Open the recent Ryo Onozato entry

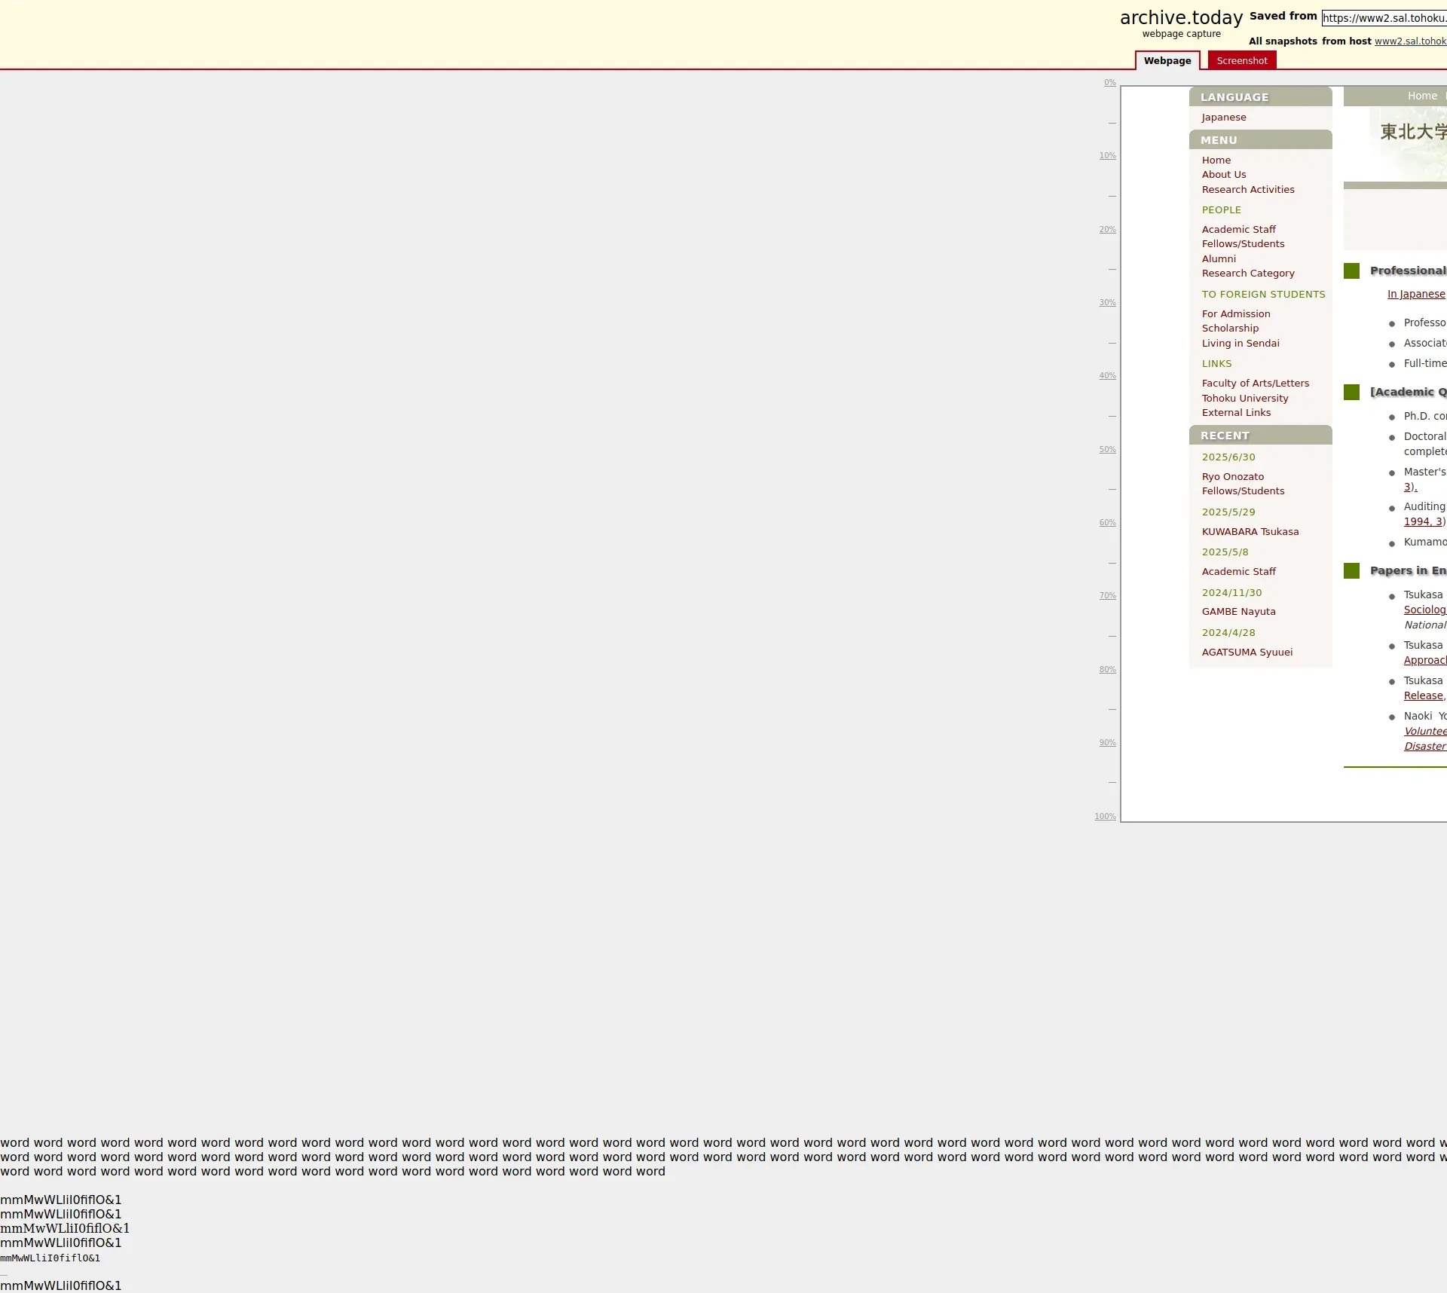[1232, 477]
